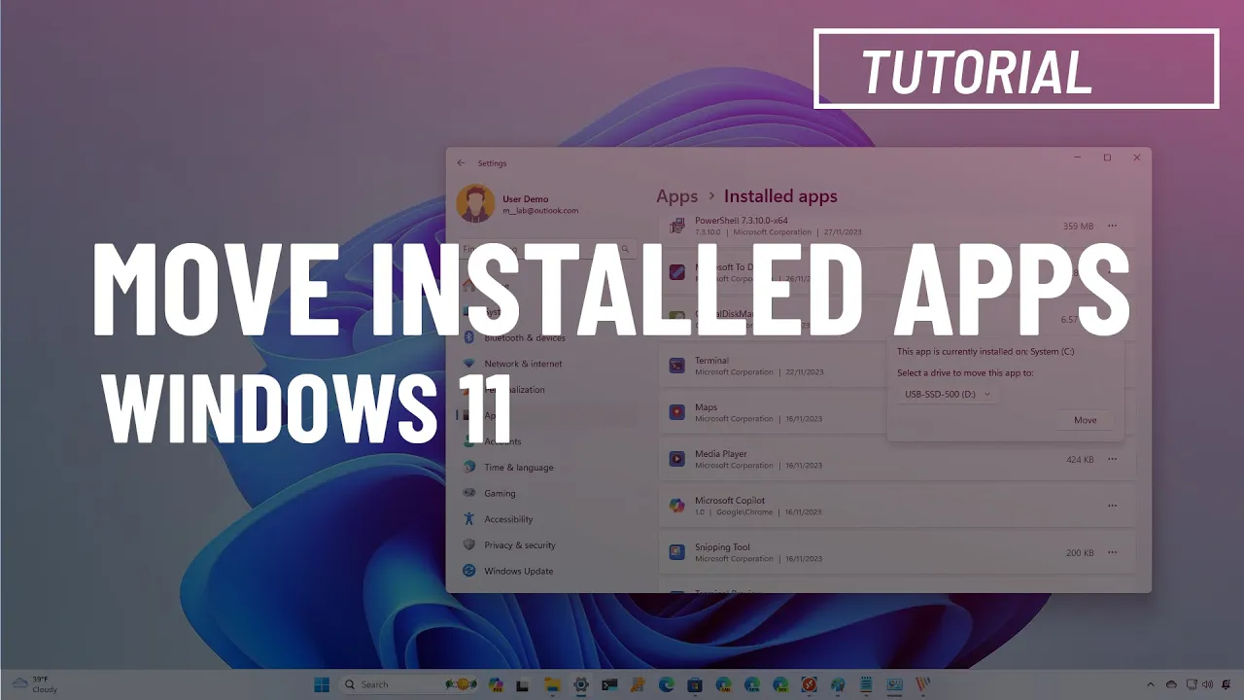Open File Explorer from the taskbar
Screen dimensions: 1244x700
coord(552,684)
